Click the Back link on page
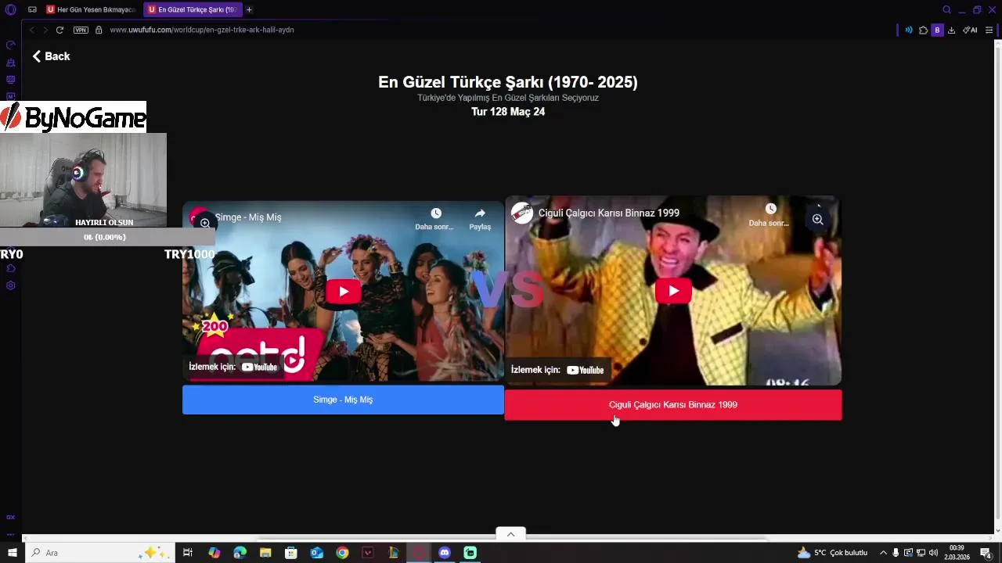The height and width of the screenshot is (563, 1002). [51, 56]
